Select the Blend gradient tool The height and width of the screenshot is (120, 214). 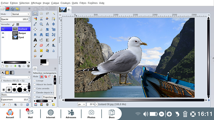click(x=47, y=40)
